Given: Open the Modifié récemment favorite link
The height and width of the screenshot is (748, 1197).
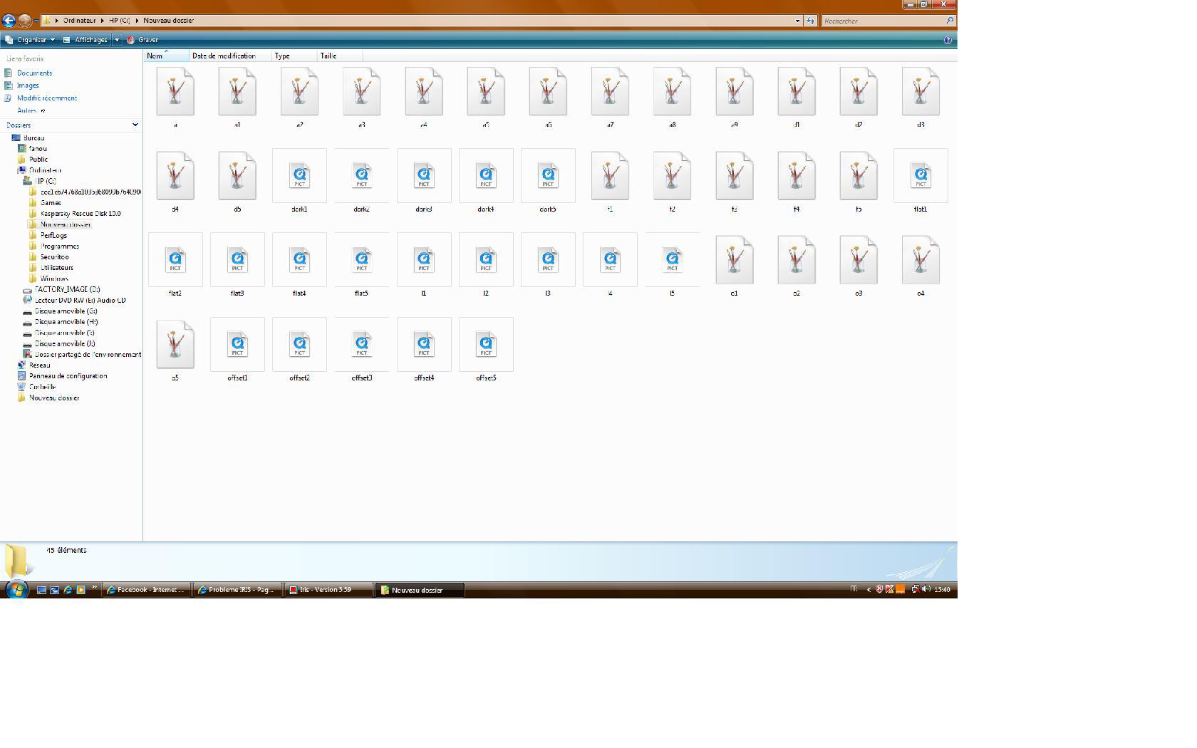Looking at the screenshot, I should pyautogui.click(x=47, y=98).
